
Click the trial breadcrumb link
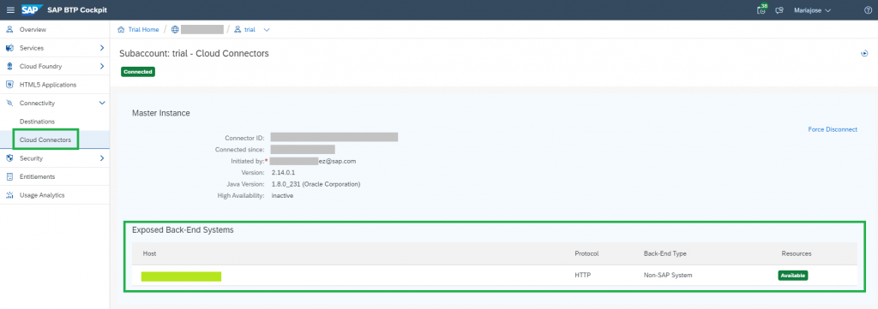pos(250,30)
